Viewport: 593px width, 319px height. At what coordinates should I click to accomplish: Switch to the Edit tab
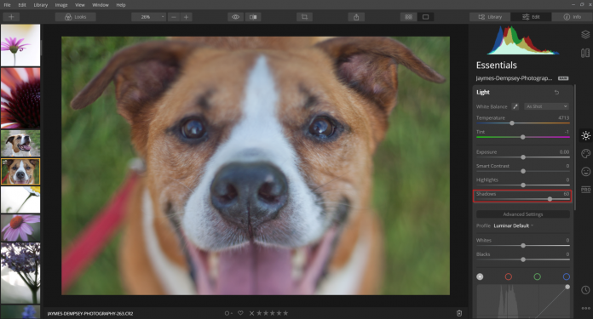click(x=531, y=17)
